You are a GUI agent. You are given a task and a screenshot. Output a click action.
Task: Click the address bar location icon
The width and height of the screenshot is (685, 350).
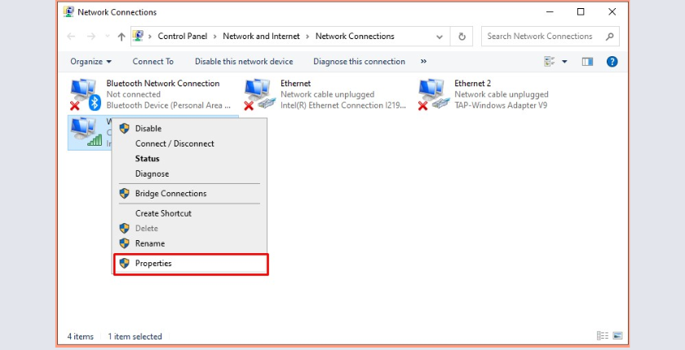tap(138, 36)
